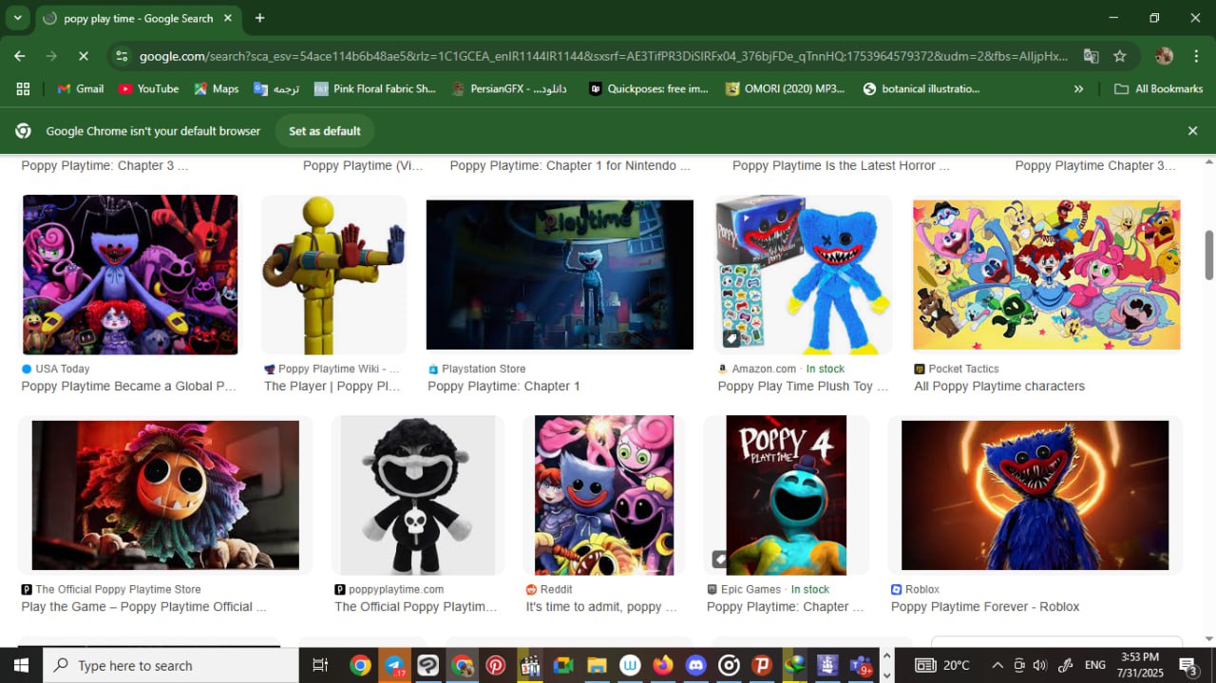Click the Google Translate icon in address bar
Screen dimensions: 1216x683
1091,56
